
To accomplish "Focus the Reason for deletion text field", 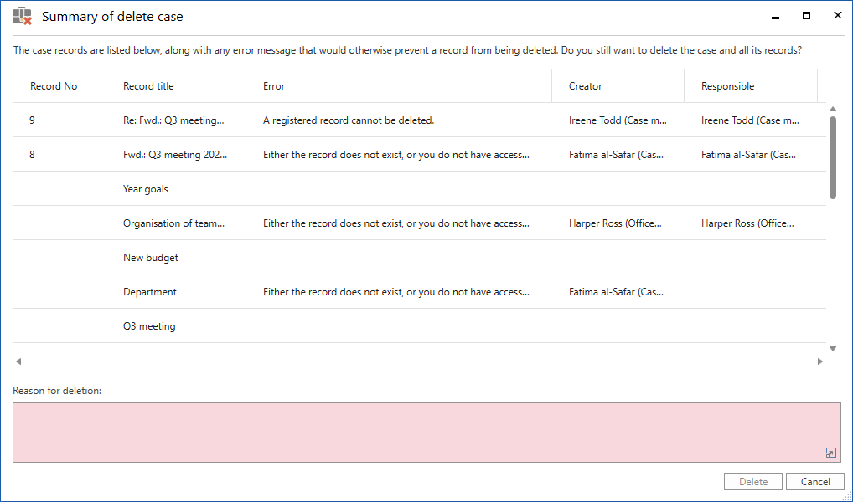I will click(426, 433).
